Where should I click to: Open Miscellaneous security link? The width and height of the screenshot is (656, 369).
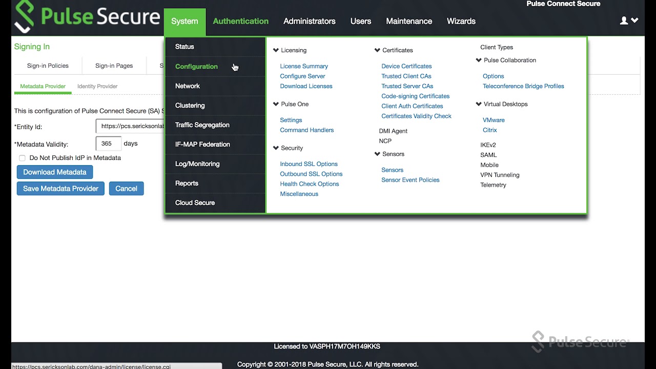point(299,194)
